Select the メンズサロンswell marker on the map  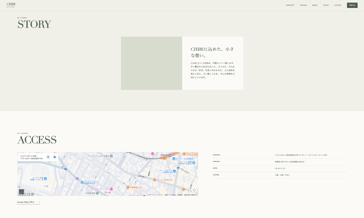pyautogui.click(x=111, y=156)
